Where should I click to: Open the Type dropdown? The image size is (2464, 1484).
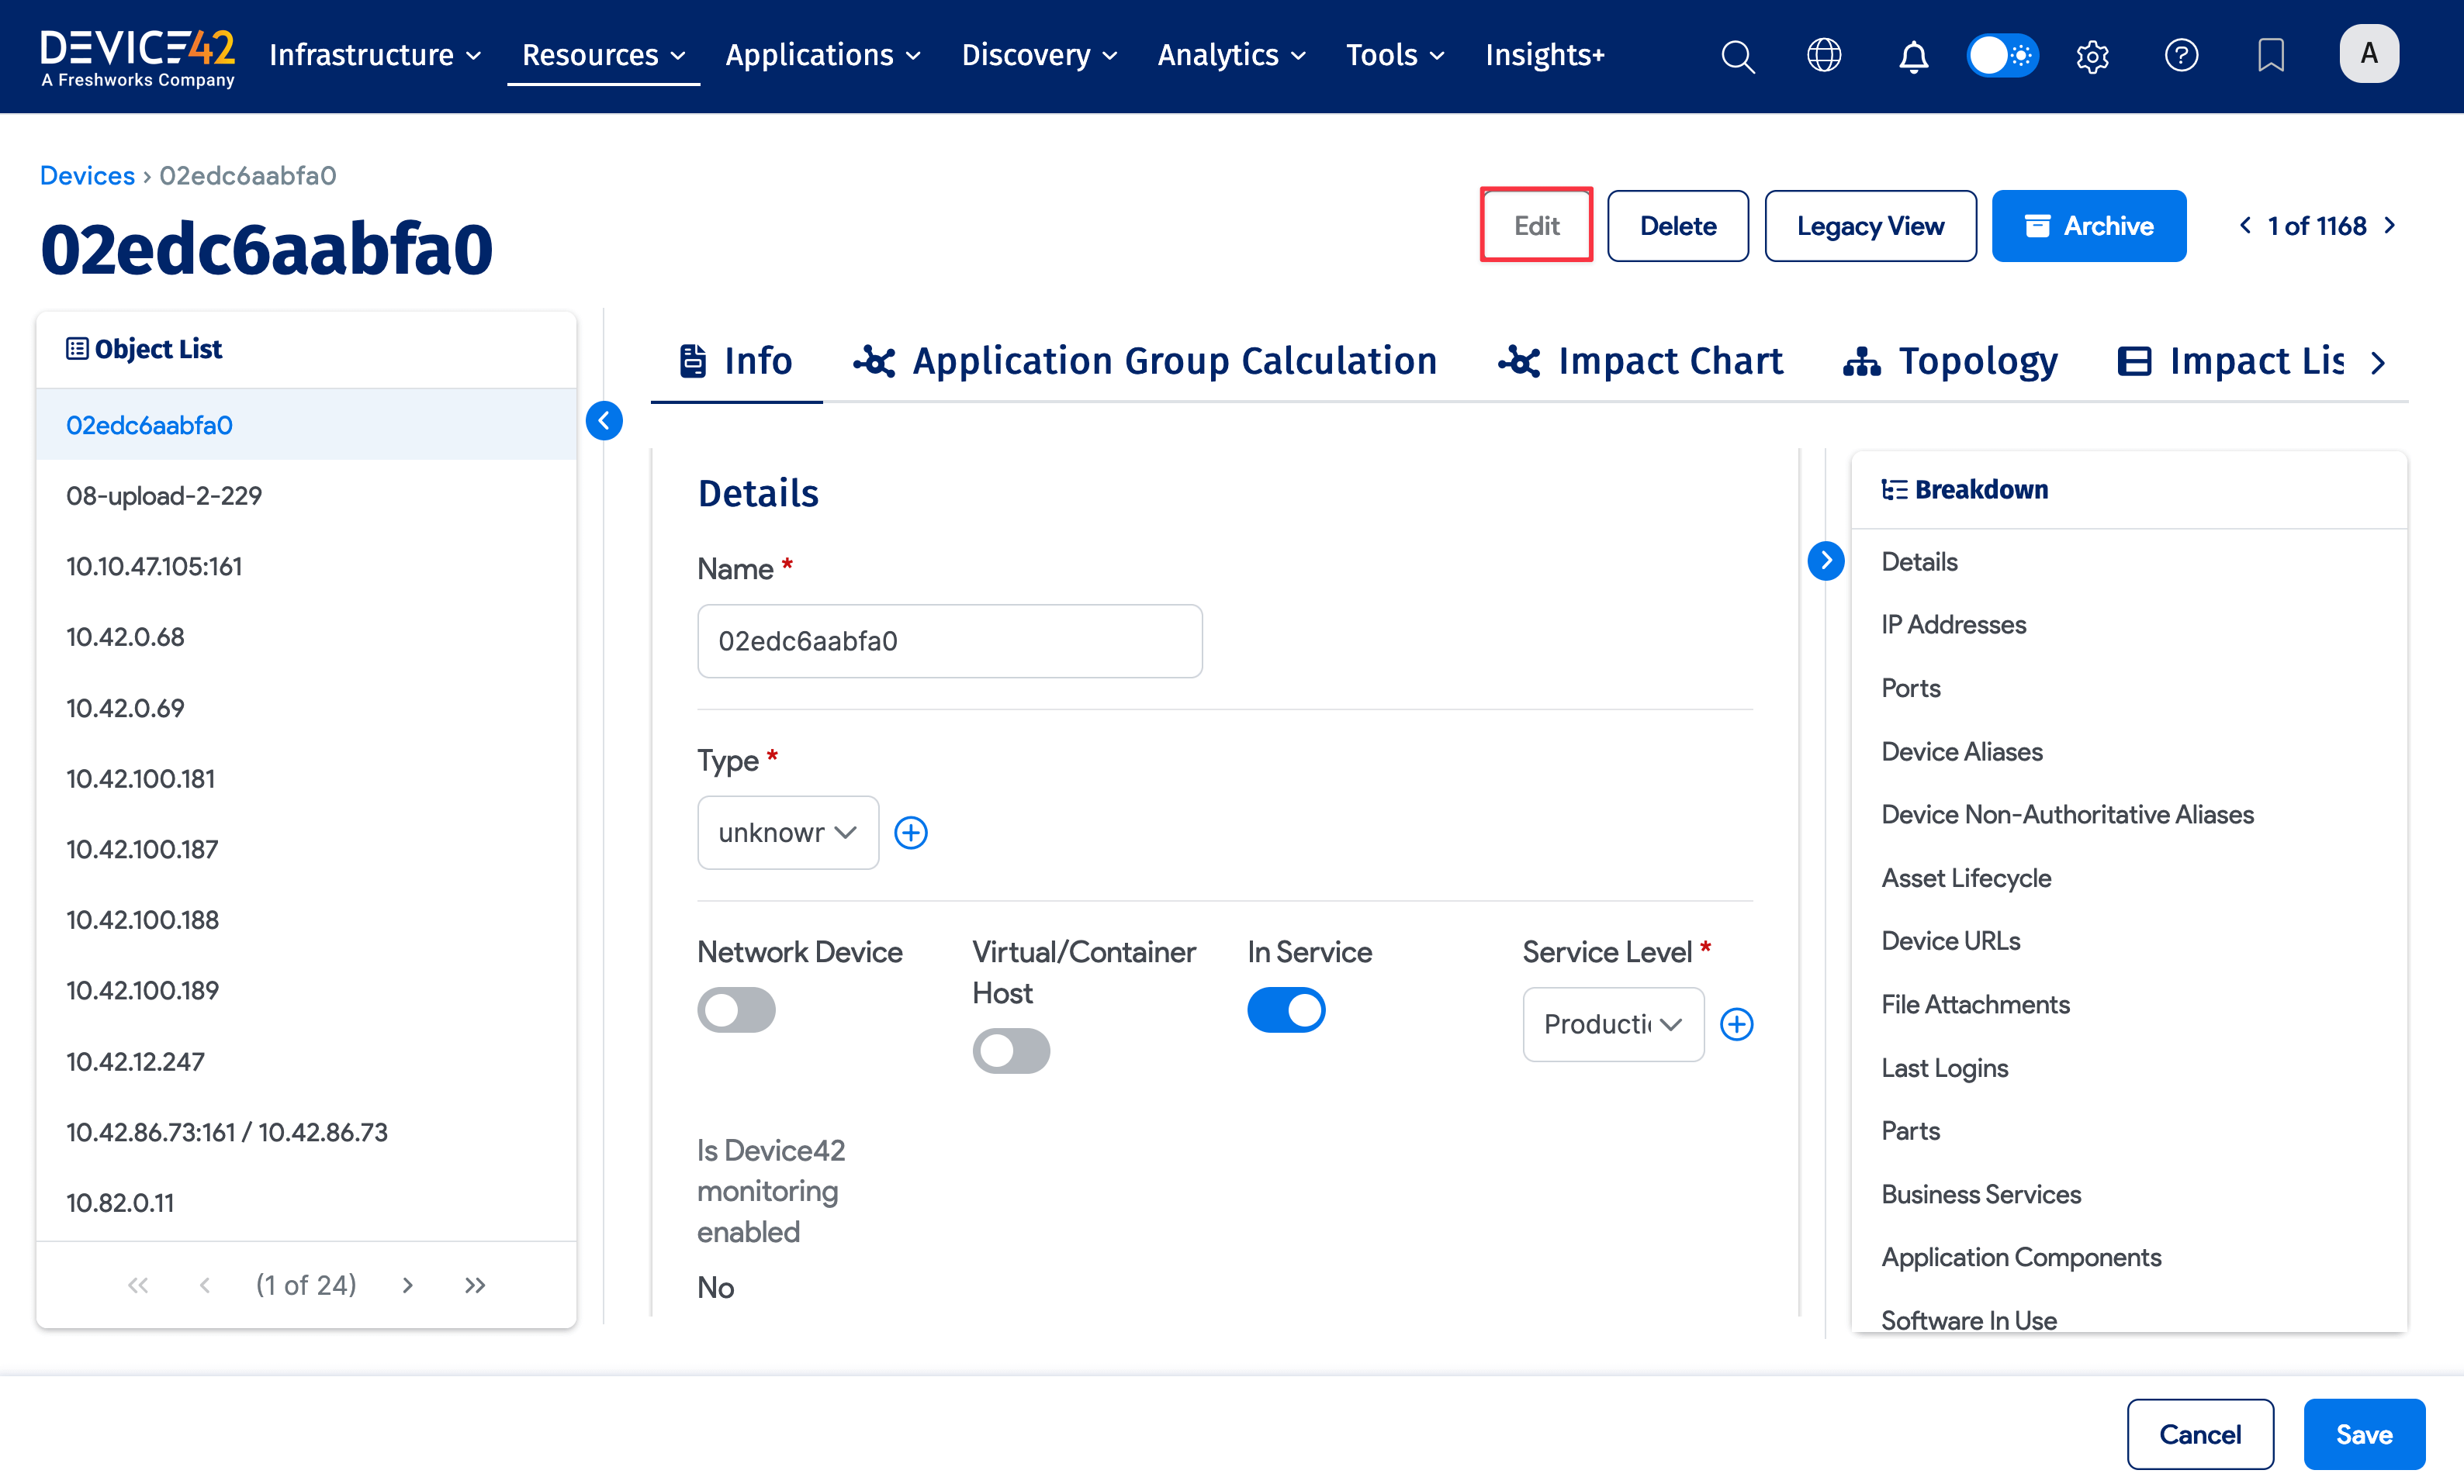(787, 833)
